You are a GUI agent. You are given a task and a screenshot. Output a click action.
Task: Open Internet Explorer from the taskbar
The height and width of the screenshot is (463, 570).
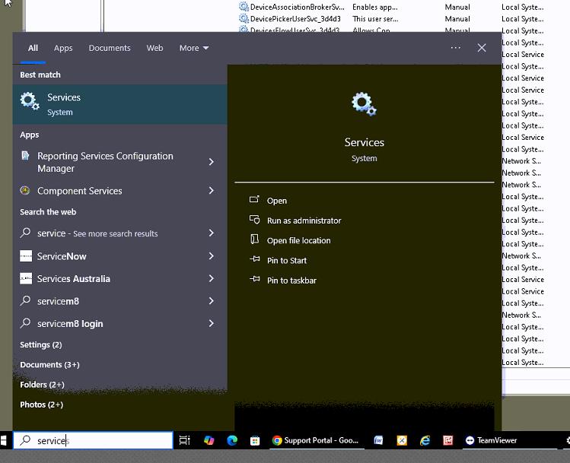(x=425, y=440)
